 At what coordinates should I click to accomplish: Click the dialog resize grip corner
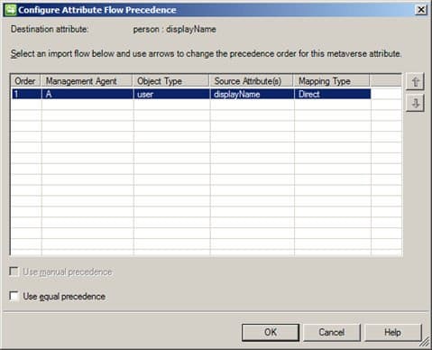(x=425, y=342)
